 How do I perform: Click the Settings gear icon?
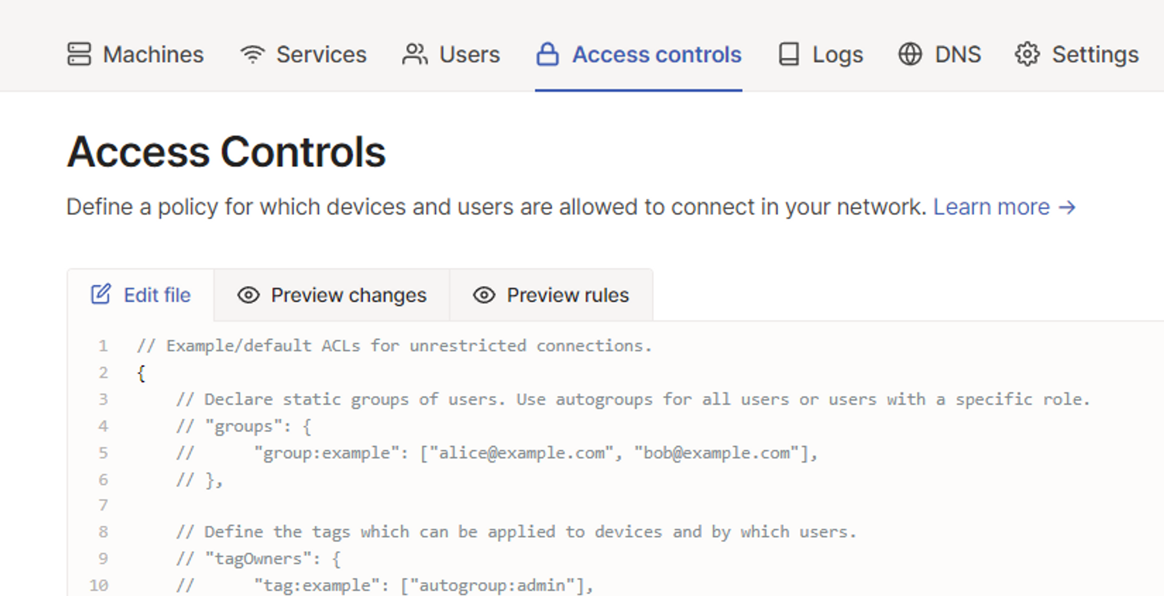1027,54
